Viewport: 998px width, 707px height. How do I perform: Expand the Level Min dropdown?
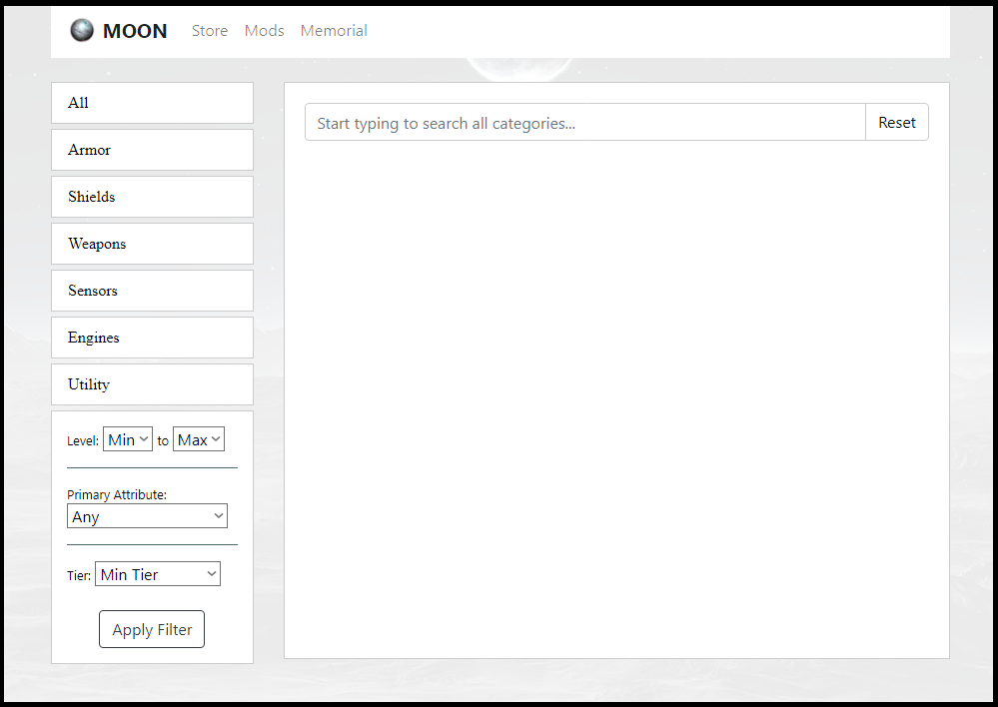128,439
